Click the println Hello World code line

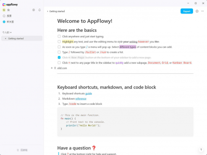pyautogui.click(x=83, y=125)
